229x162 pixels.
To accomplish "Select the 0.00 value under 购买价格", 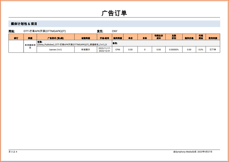I will point(189,50).
